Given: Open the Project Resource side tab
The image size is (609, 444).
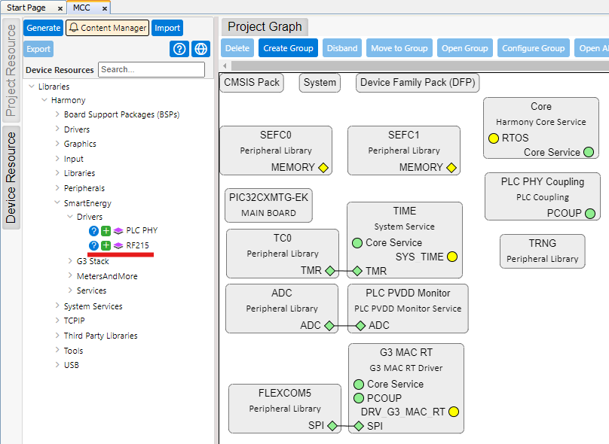Looking at the screenshot, I should click(x=11, y=69).
